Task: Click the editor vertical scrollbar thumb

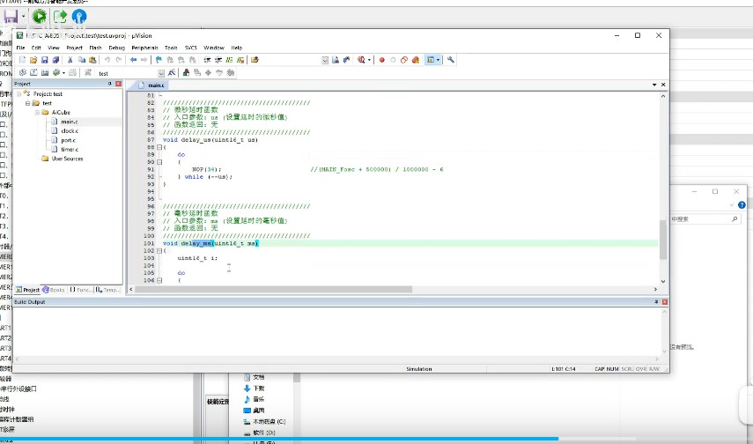Action: tap(663, 238)
